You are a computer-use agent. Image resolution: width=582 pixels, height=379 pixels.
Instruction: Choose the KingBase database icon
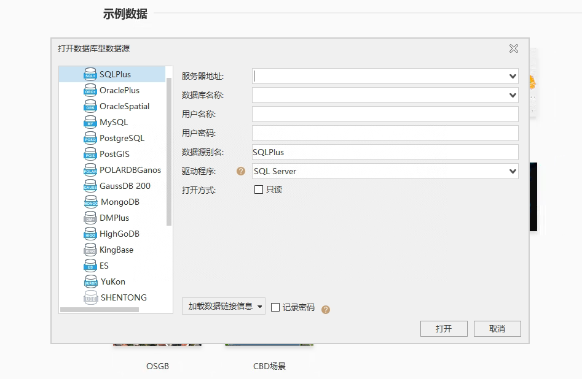90,250
